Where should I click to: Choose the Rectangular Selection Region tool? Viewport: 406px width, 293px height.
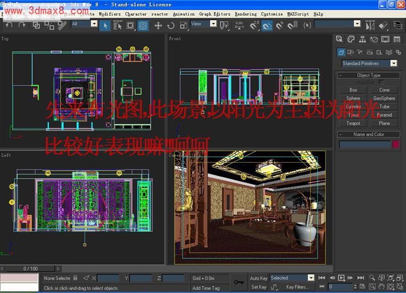[x=130, y=25]
